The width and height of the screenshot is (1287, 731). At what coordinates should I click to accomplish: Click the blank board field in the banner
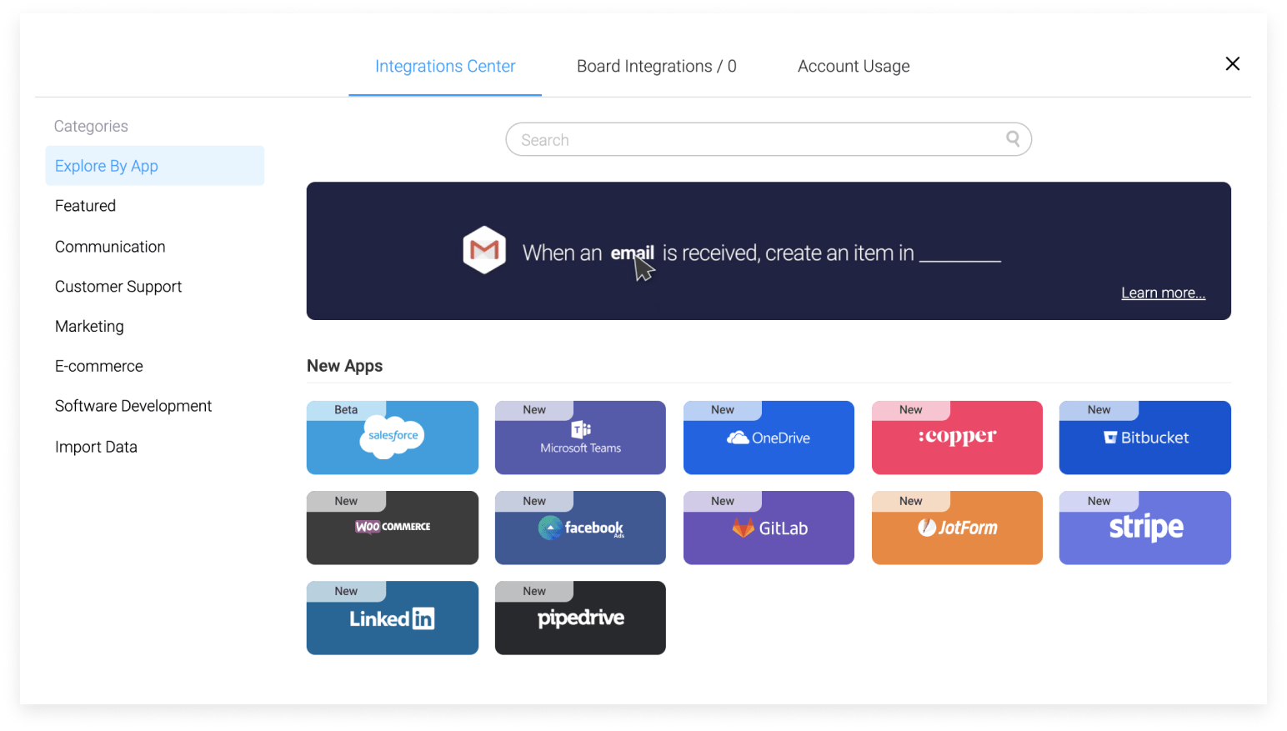point(960,254)
